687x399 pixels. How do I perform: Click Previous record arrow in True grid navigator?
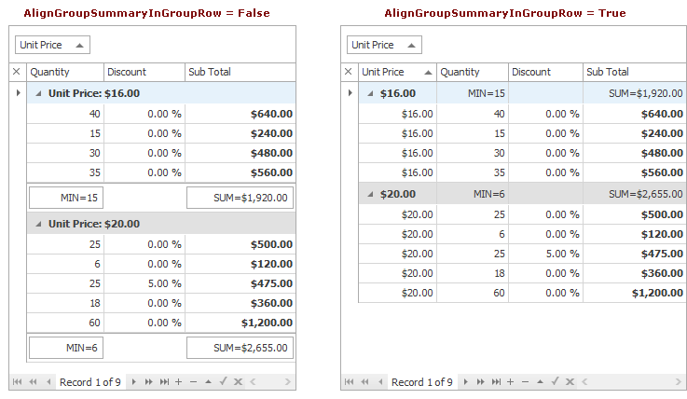(x=380, y=382)
